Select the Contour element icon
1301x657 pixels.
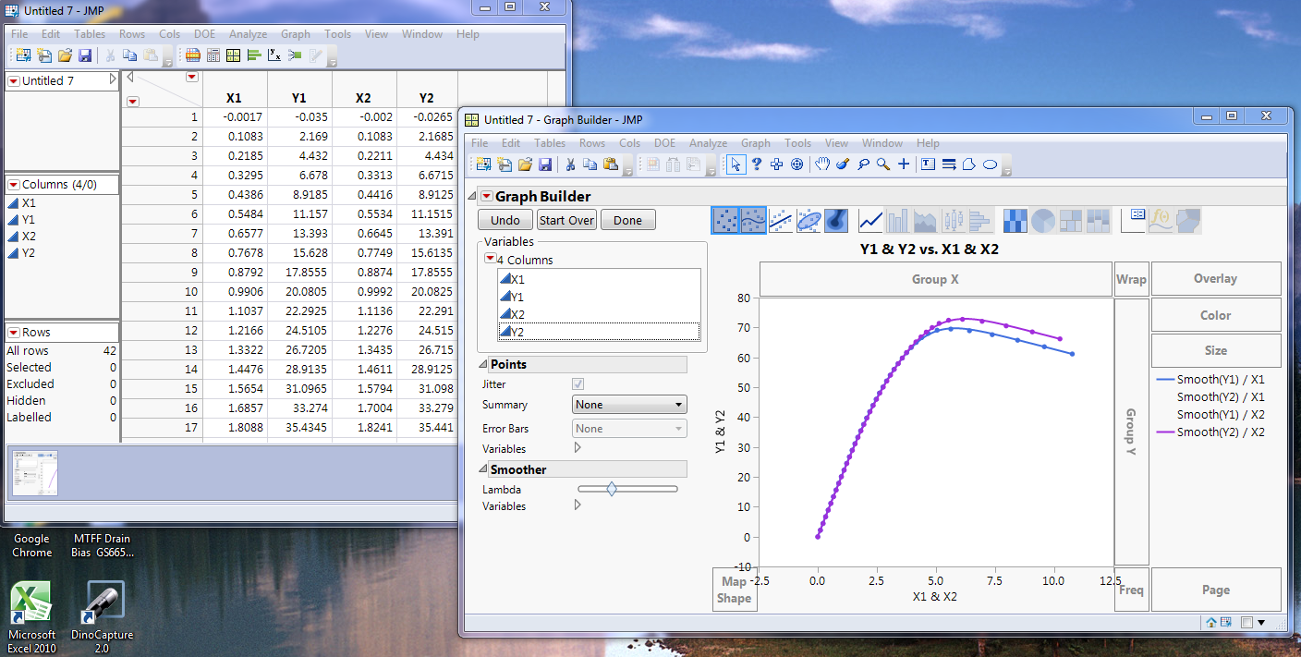coord(836,221)
